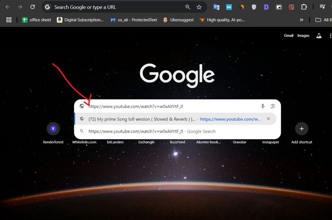Open the Akonter book... shortcut
This screenshot has width=332, height=220.
pos(208,142)
